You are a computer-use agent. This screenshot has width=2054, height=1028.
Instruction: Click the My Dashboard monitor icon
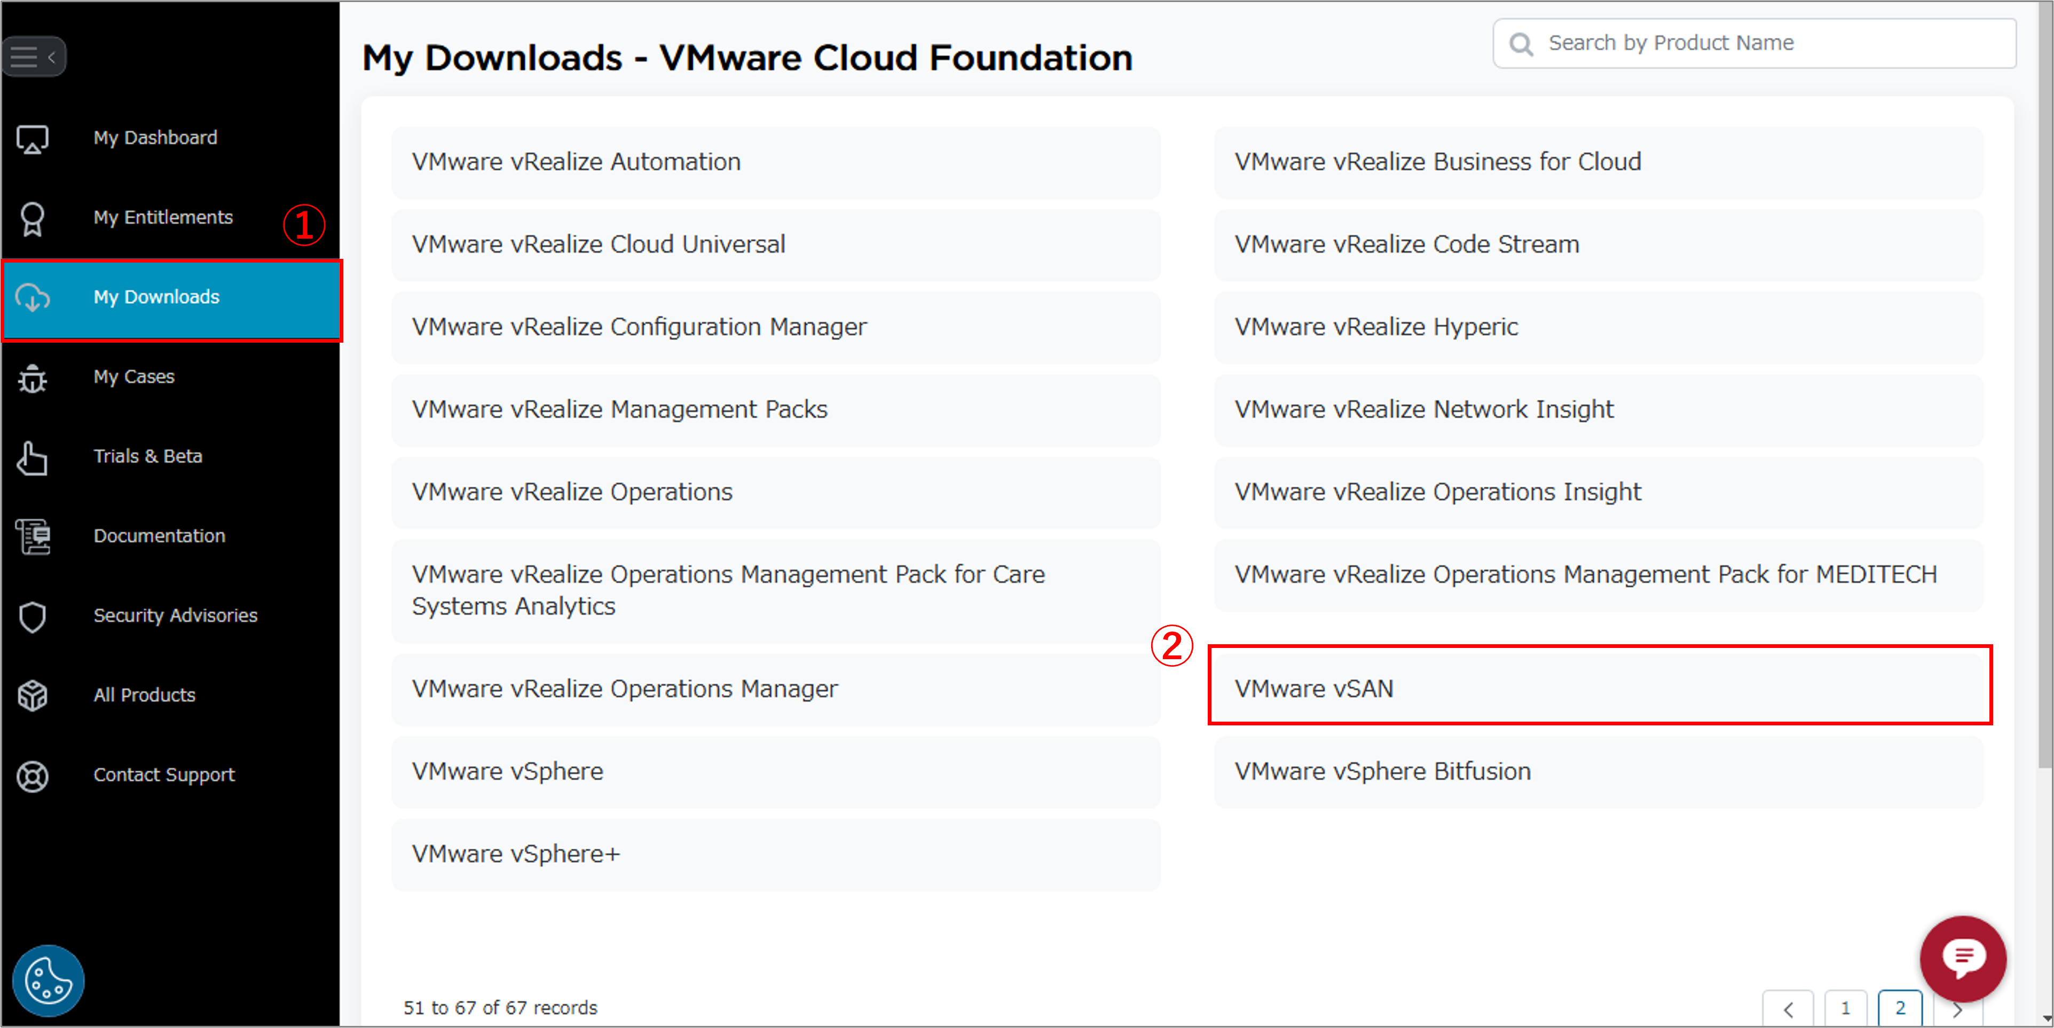tap(33, 139)
